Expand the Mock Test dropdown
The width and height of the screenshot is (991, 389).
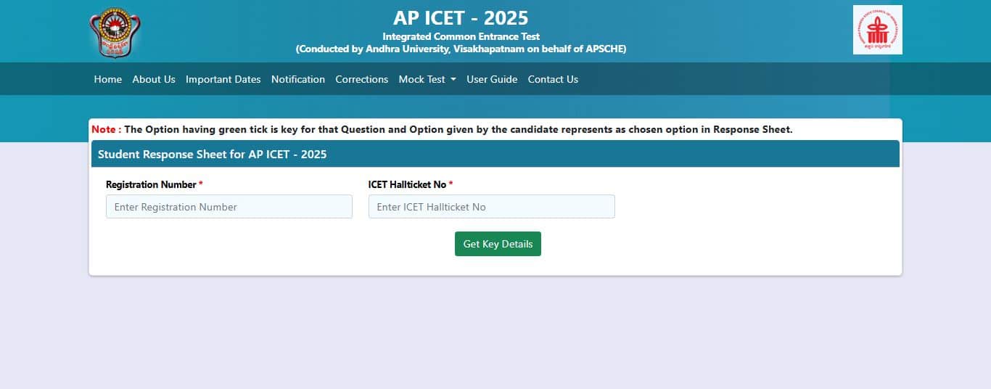[427, 79]
